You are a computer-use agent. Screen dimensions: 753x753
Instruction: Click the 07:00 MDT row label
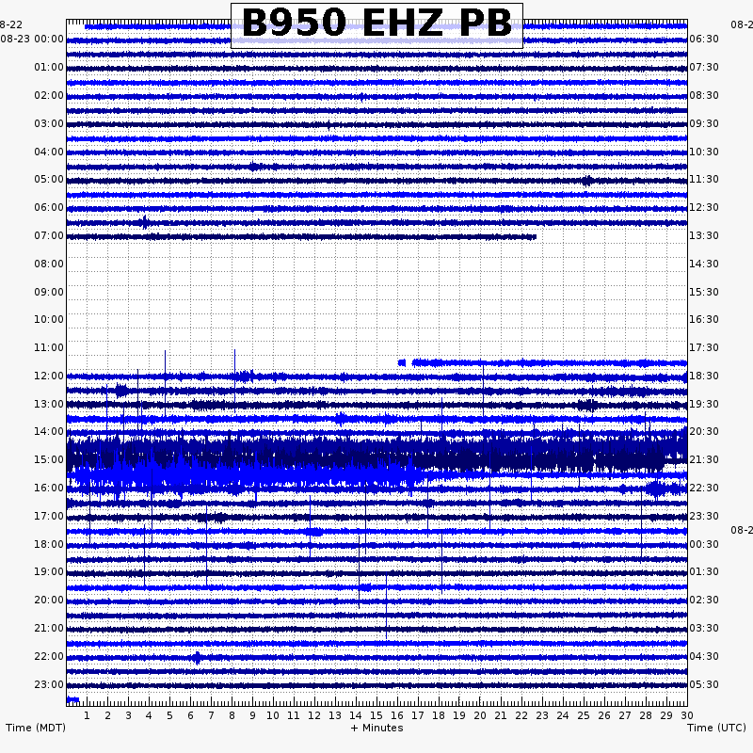click(x=49, y=236)
